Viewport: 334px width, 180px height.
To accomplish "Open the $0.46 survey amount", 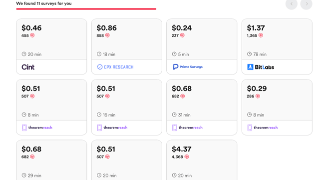I will point(31,28).
